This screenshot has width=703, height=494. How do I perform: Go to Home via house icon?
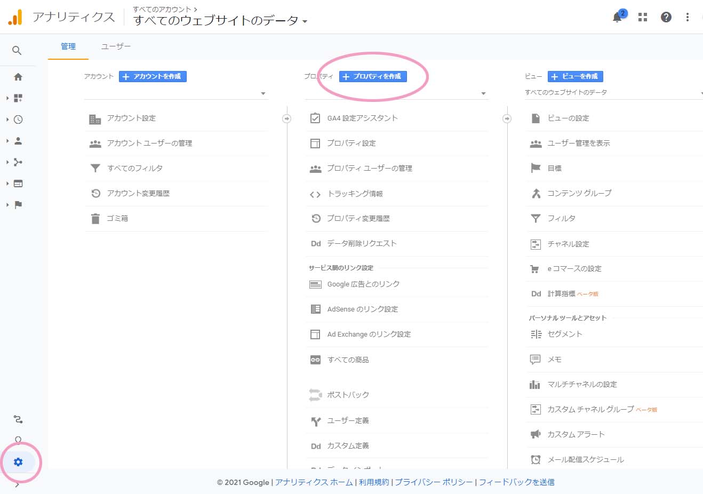click(x=18, y=77)
